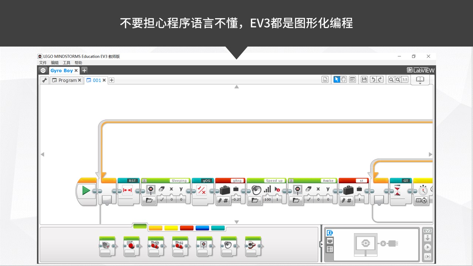Select the pointer select tool
The height and width of the screenshot is (266, 473).
coord(336,79)
